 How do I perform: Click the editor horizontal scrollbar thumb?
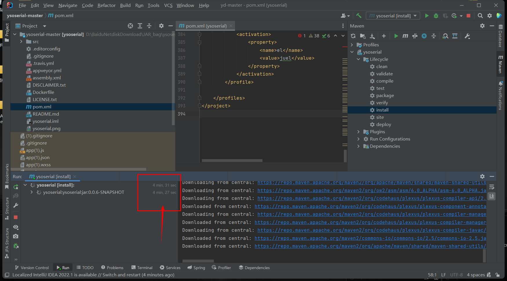232,160
